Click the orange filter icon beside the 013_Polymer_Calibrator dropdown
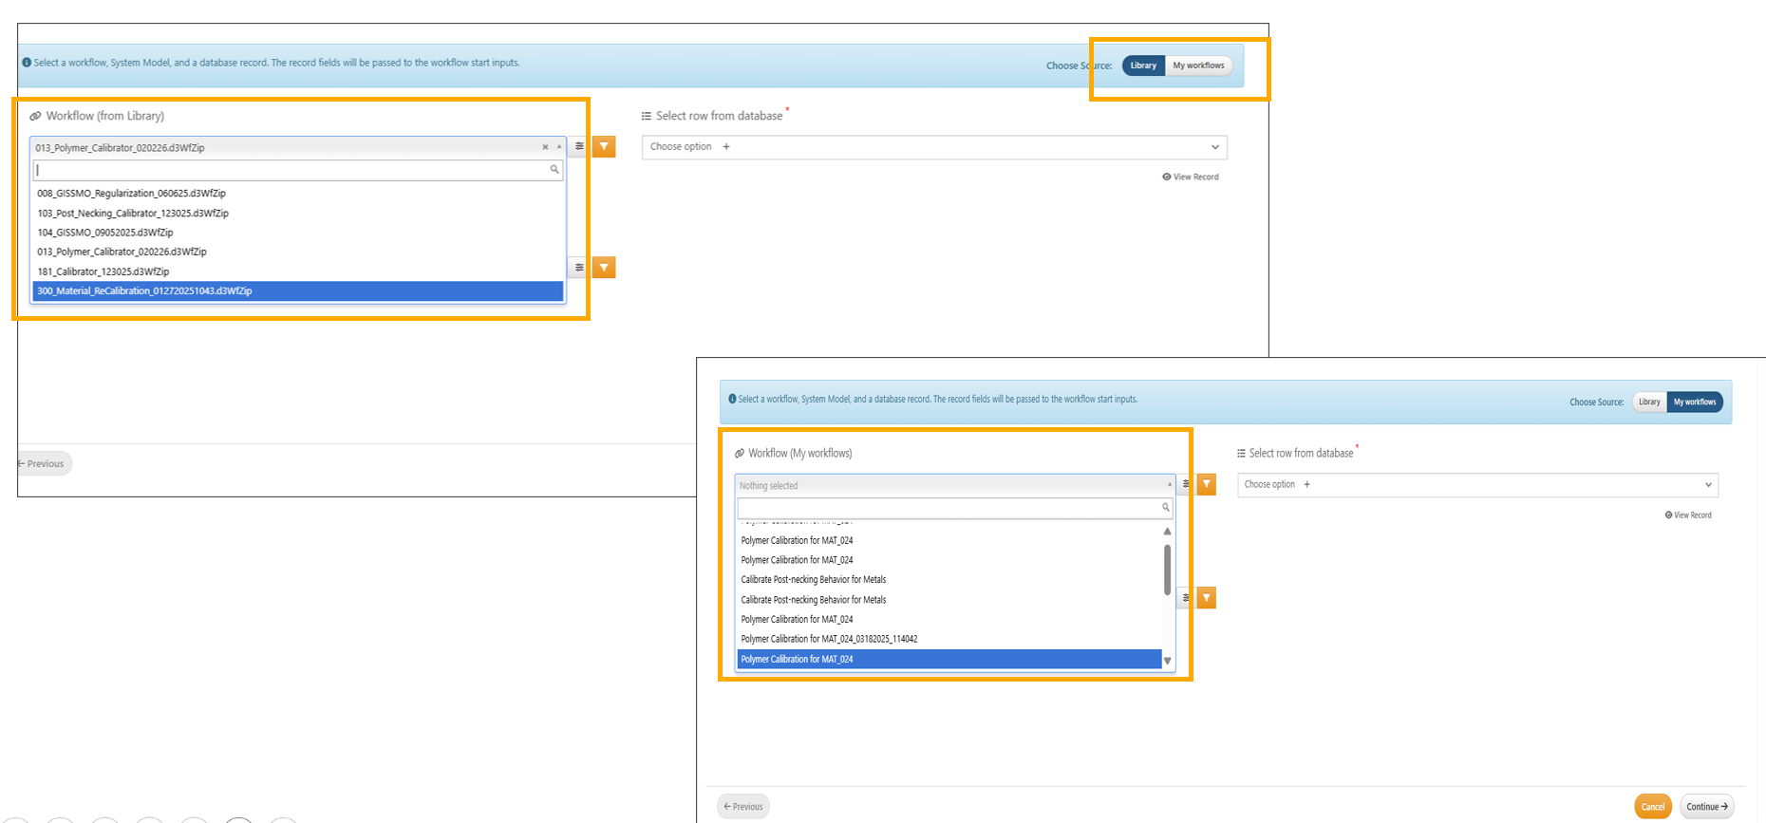This screenshot has width=1766, height=823. pyautogui.click(x=604, y=147)
